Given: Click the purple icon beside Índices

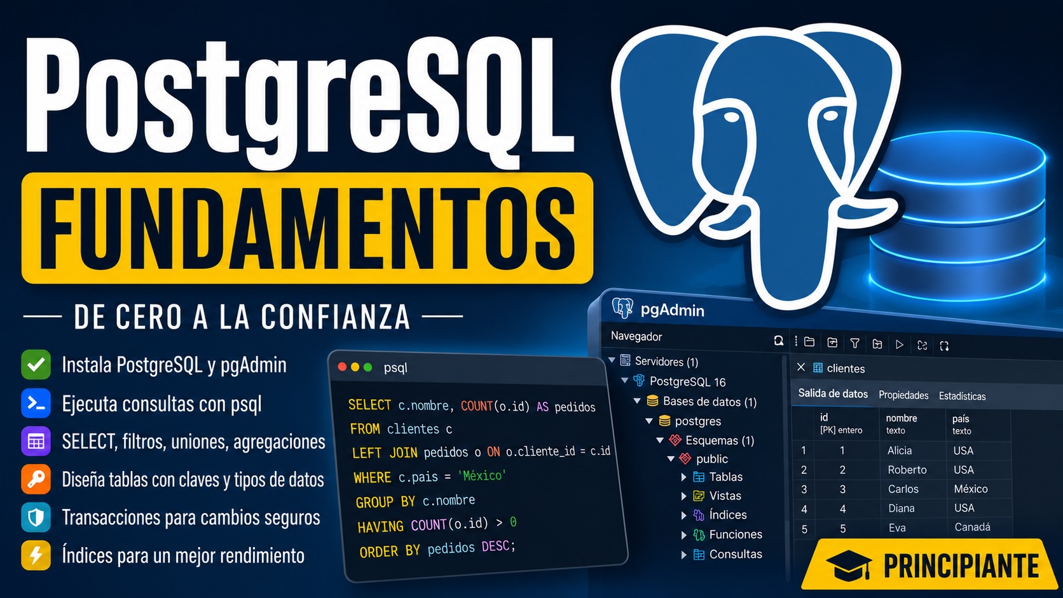Looking at the screenshot, I should 699,515.
